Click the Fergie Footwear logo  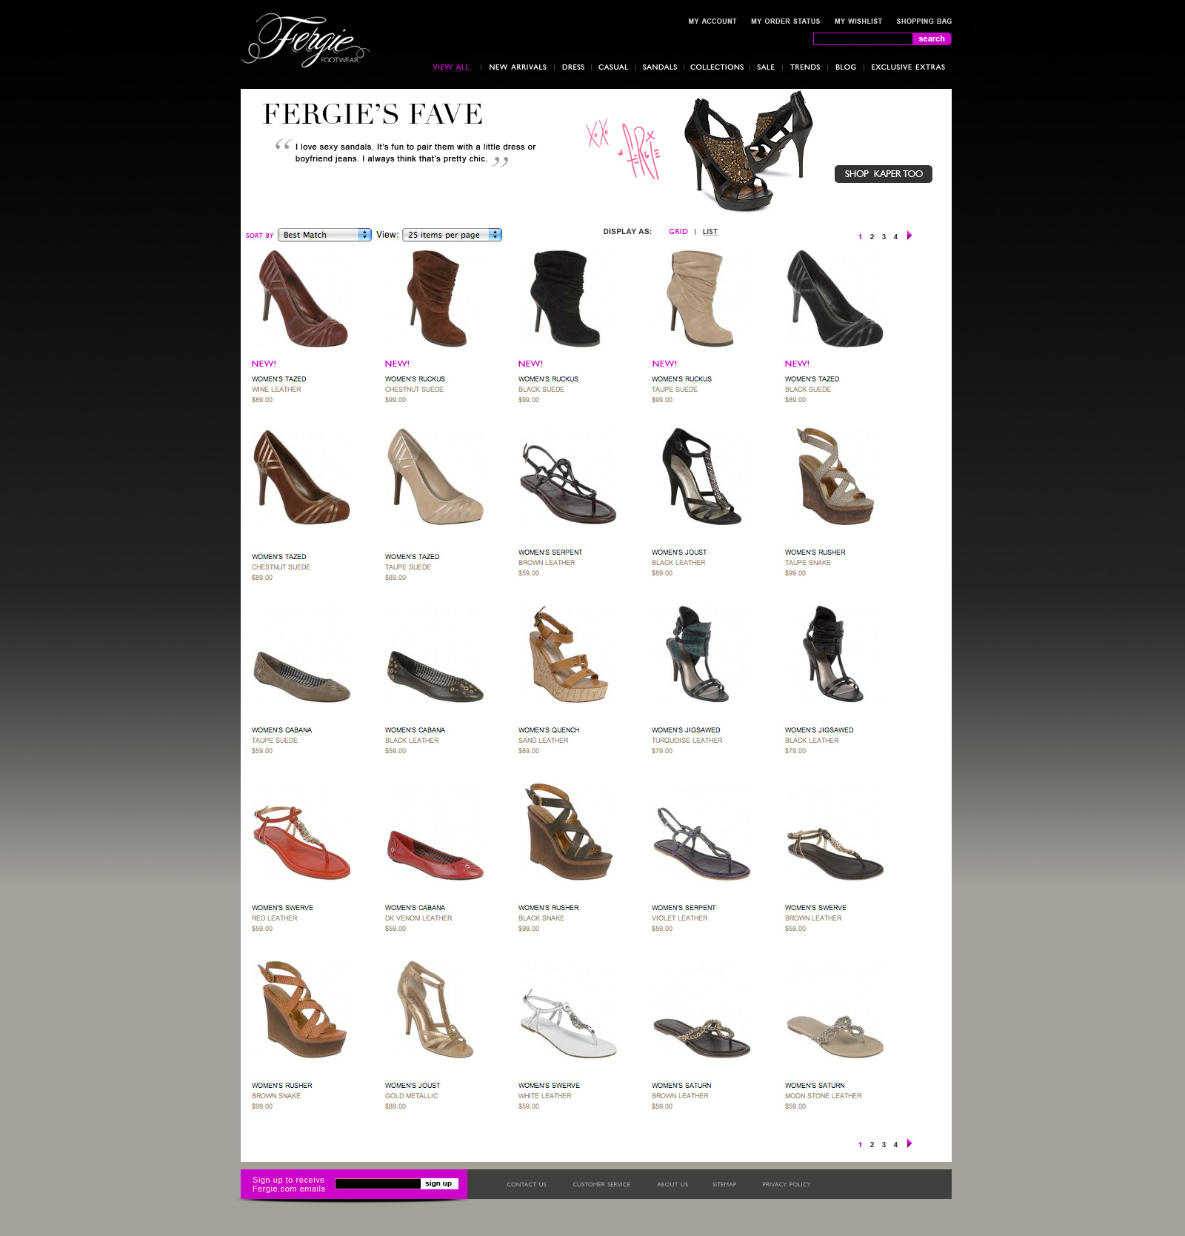tap(304, 41)
